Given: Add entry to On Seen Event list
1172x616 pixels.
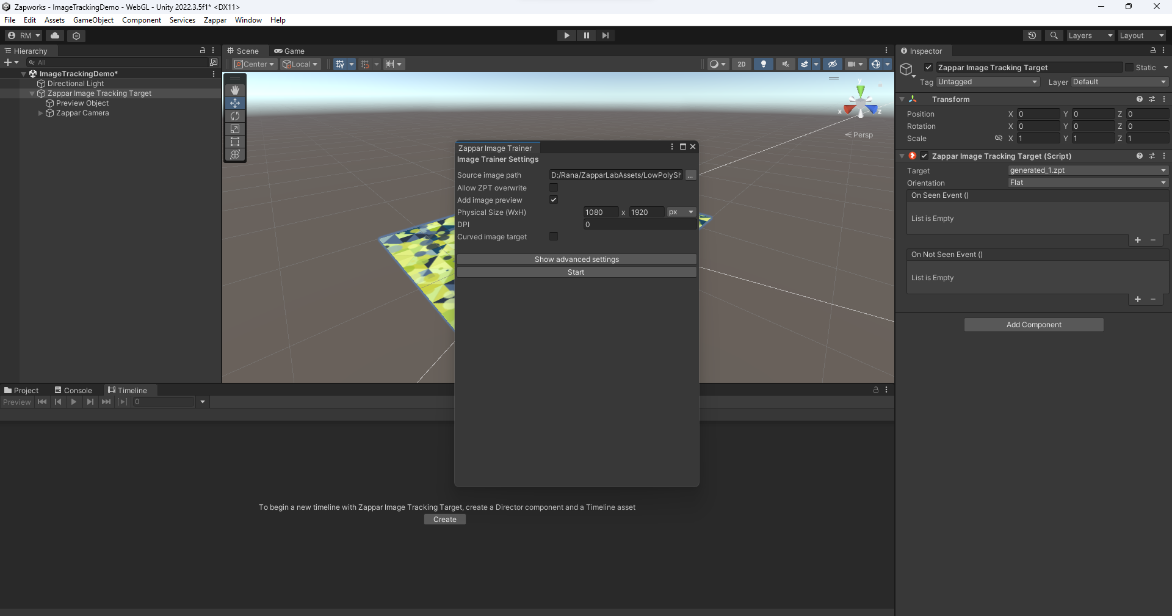Looking at the screenshot, I should 1138,240.
